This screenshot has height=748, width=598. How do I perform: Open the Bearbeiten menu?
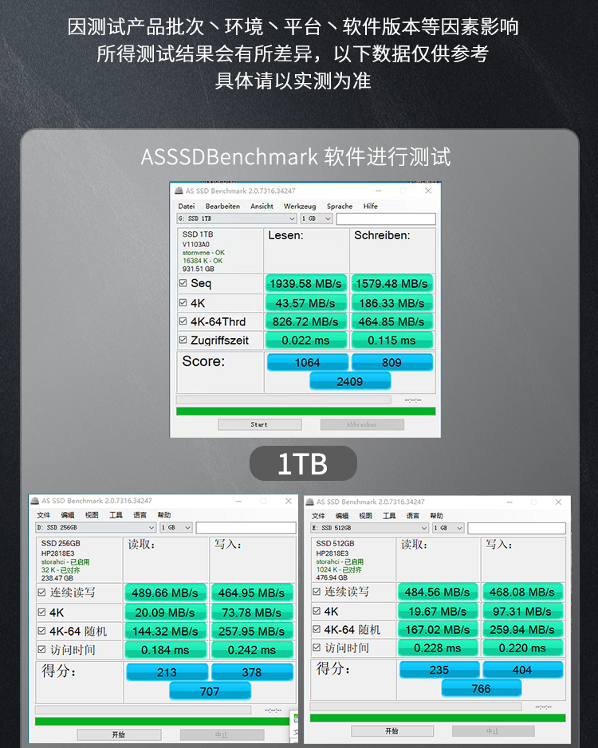coord(222,206)
